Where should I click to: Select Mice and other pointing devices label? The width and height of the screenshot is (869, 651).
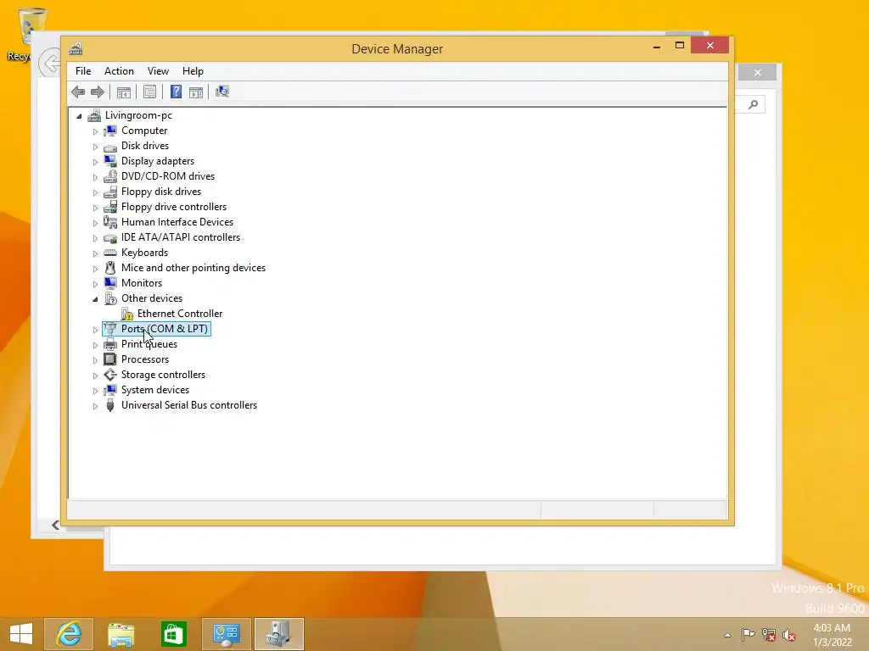193,268
